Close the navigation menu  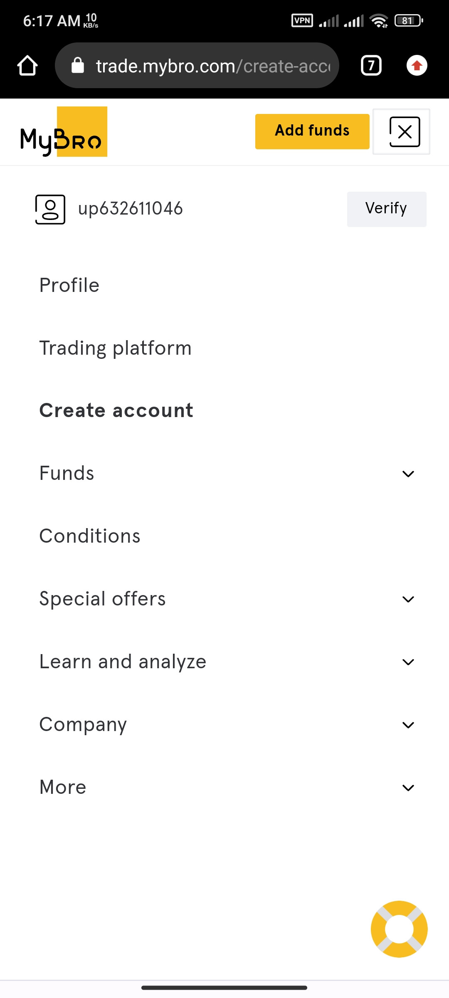[x=404, y=132]
